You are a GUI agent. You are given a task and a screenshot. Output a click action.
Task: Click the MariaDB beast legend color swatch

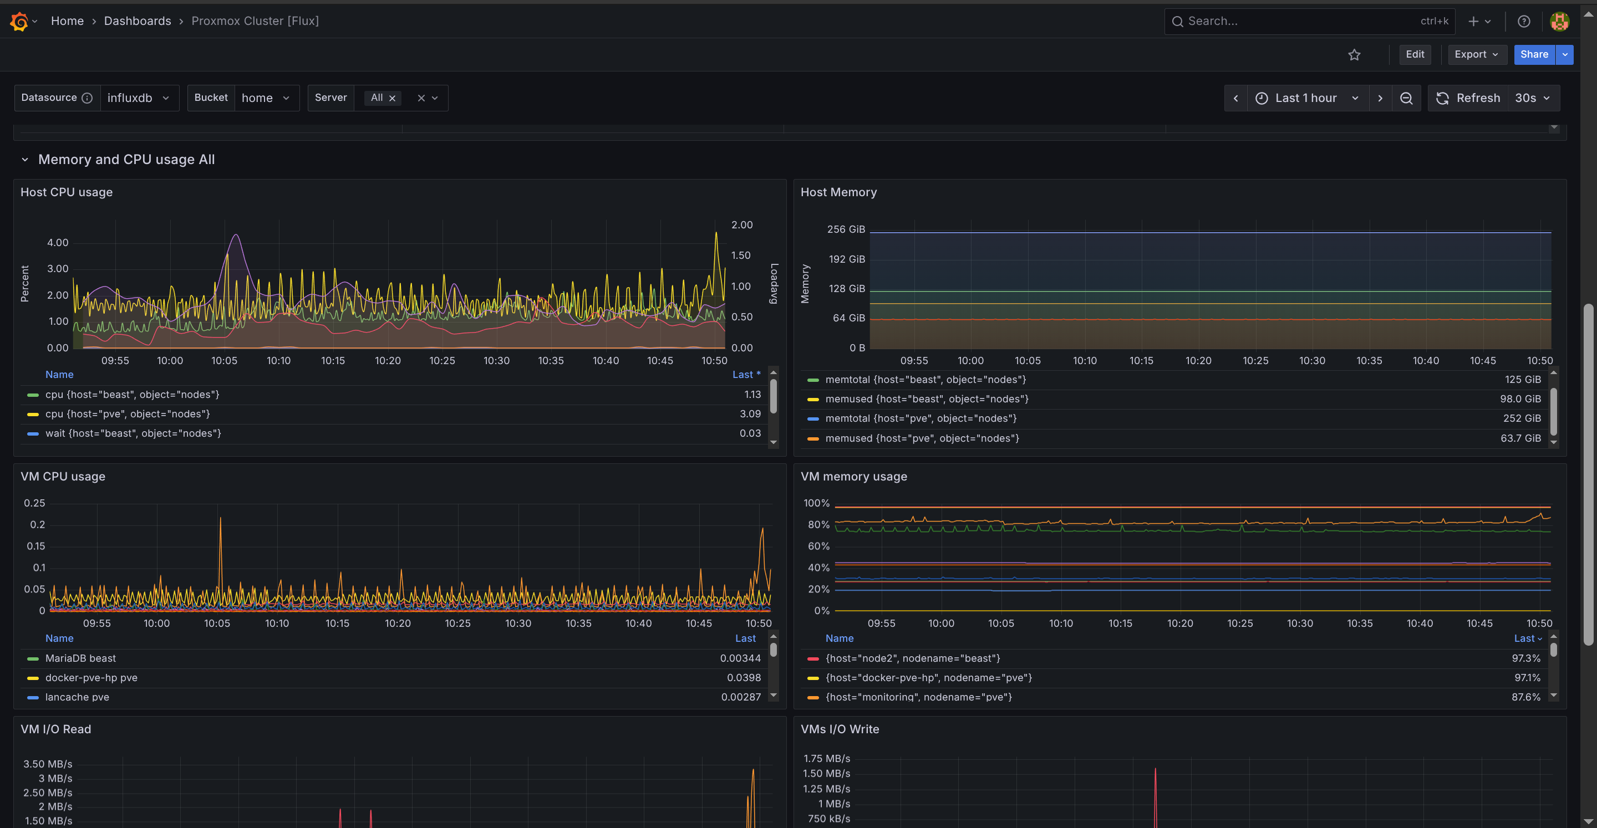(32, 658)
